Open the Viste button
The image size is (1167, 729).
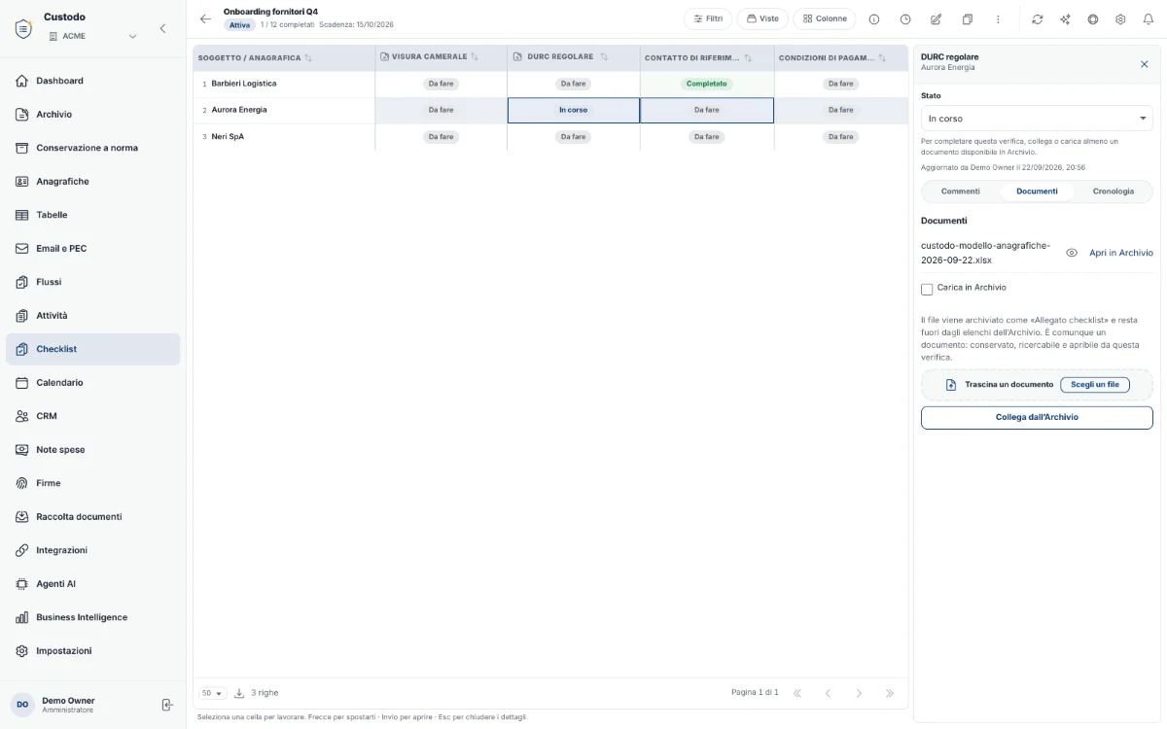pos(762,18)
